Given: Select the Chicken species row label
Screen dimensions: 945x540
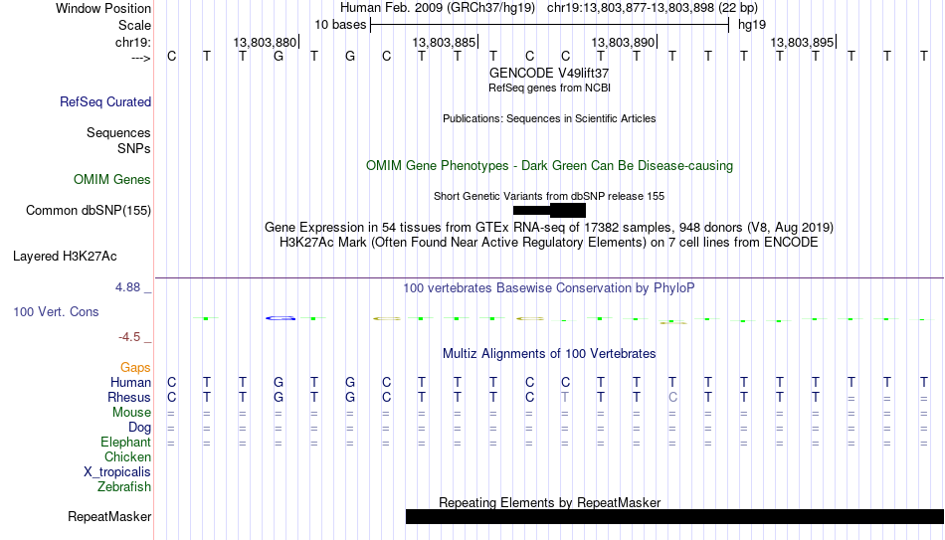Looking at the screenshot, I should tap(127, 456).
